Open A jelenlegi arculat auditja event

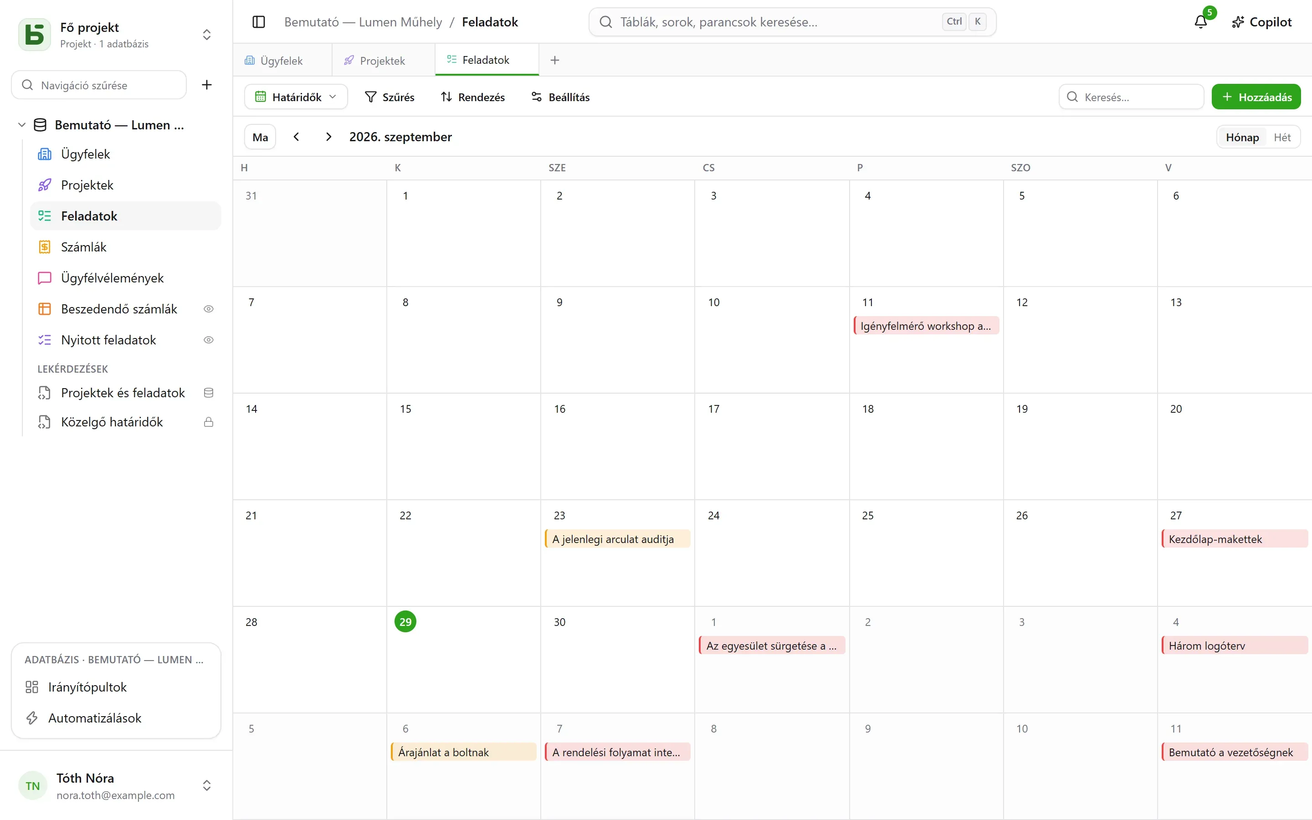coord(618,539)
